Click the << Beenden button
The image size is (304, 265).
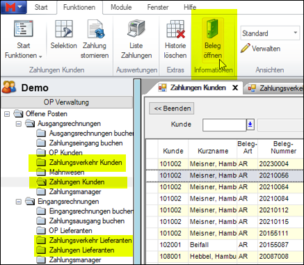coord(172,109)
